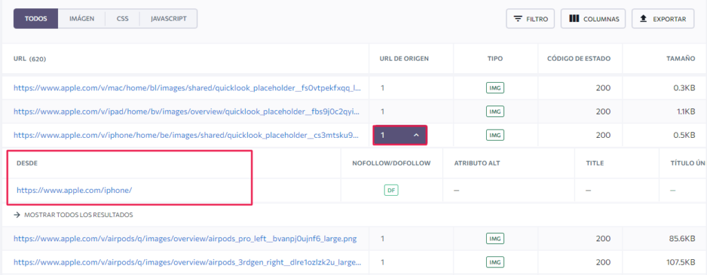Click the upload arrow icon in EXPORTAR
Image resolution: width=707 pixels, height=275 pixels.
tap(643, 19)
